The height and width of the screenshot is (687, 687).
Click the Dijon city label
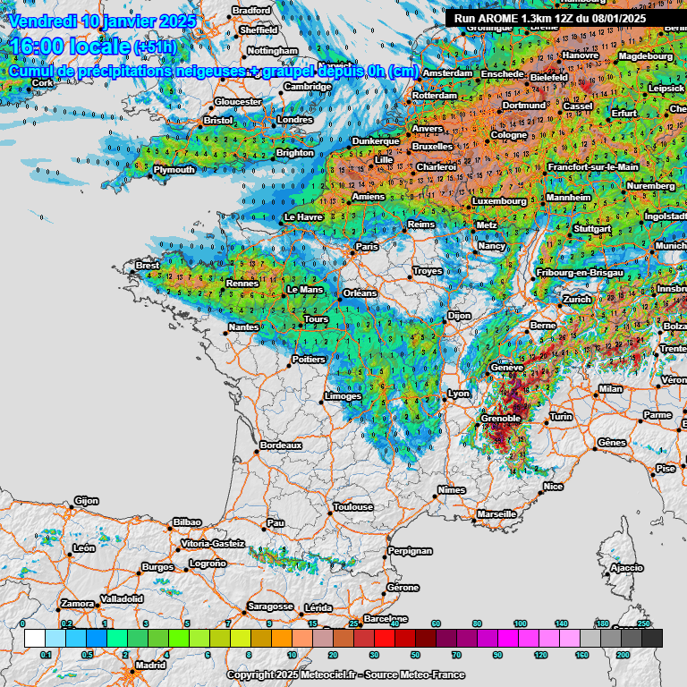coord(459,316)
